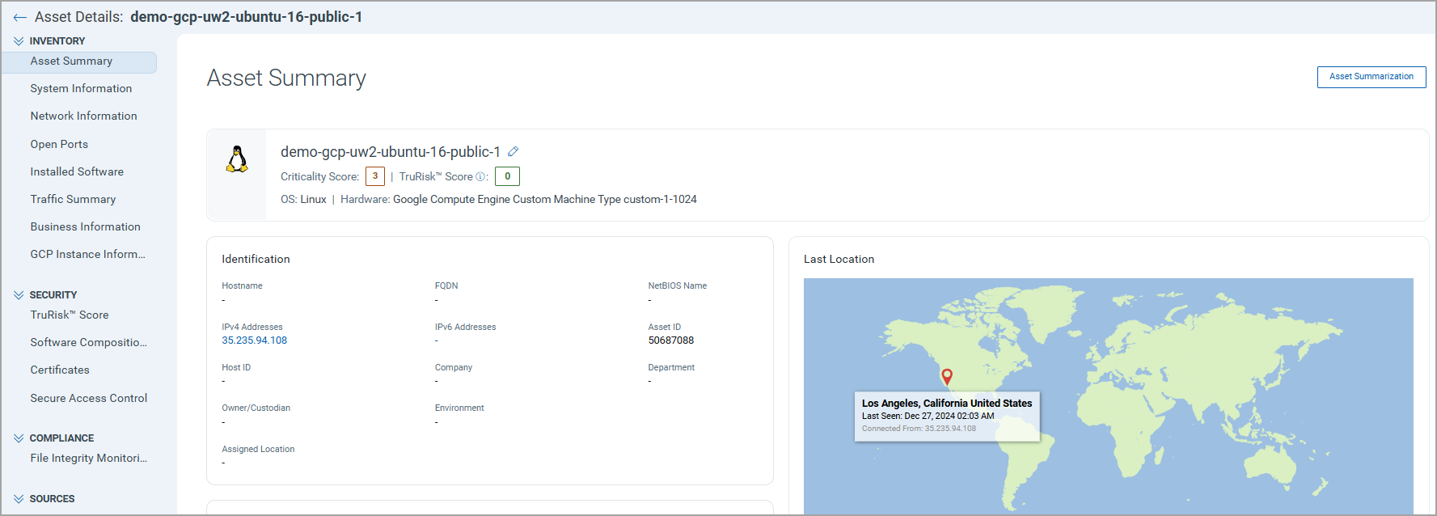The image size is (1437, 516).
Task: Edit asset name with the pencil icon
Action: 513,151
